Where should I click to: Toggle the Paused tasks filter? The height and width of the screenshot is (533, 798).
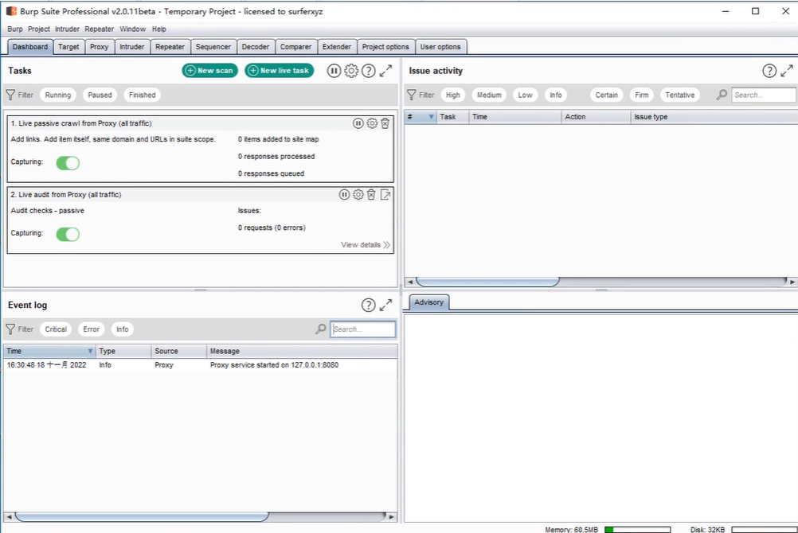click(x=100, y=95)
